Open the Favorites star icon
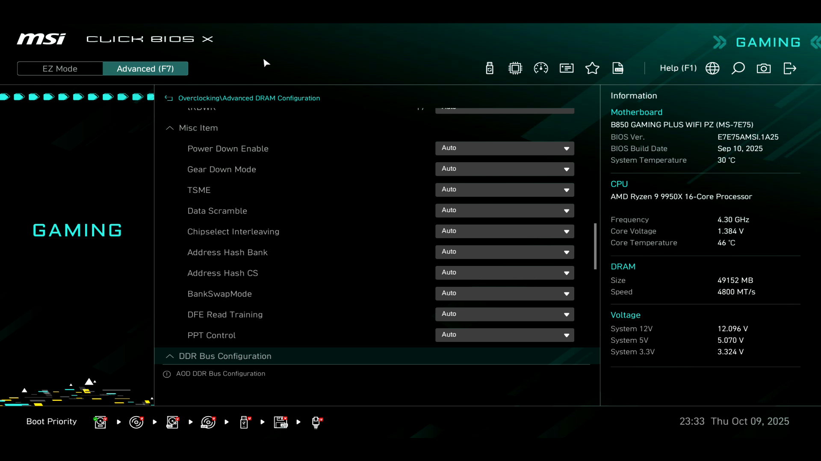This screenshot has height=461, width=821. 592,68
